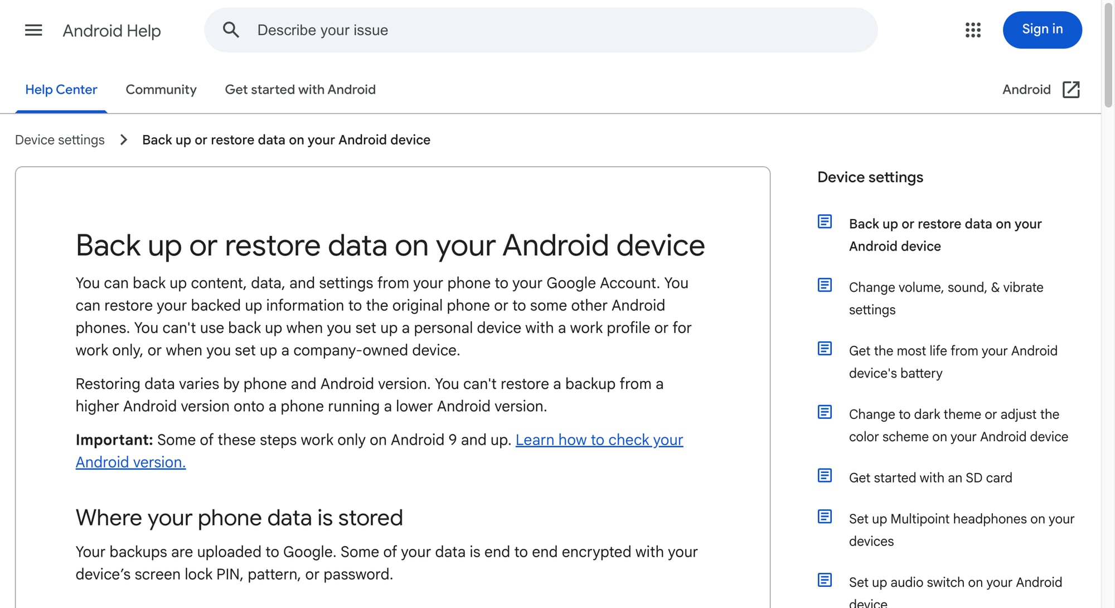Open Set up Multipoint headphones article
This screenshot has width=1115, height=608.
(x=961, y=530)
